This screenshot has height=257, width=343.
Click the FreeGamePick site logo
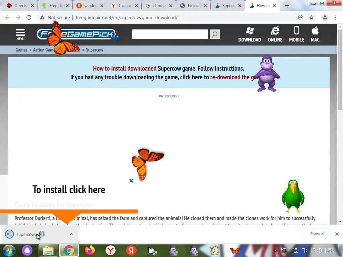[78, 34]
